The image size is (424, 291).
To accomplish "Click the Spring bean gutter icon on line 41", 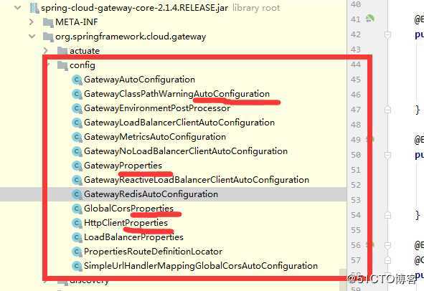I will pos(370,19).
